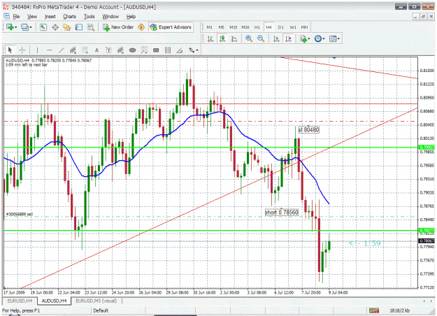Switch timeframe to D1

[x=280, y=27]
